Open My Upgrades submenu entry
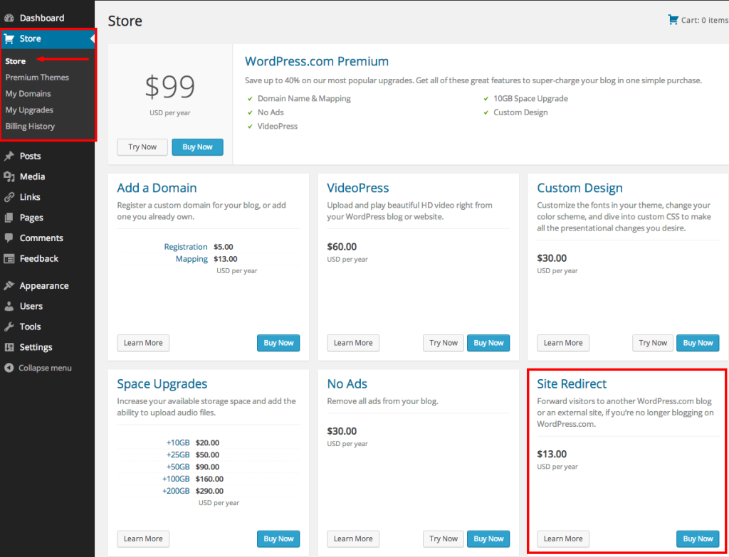The width and height of the screenshot is (729, 557). click(x=29, y=110)
